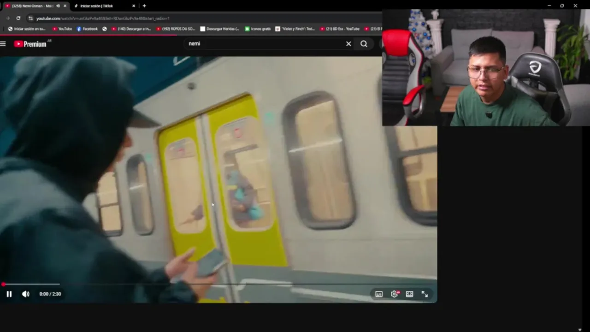Click the webcam overlay of the man
Screen dimensions: 590x332
[486, 67]
